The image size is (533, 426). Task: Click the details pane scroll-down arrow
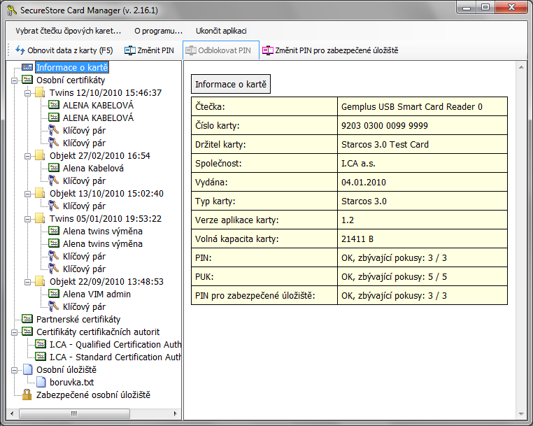tap(521, 414)
